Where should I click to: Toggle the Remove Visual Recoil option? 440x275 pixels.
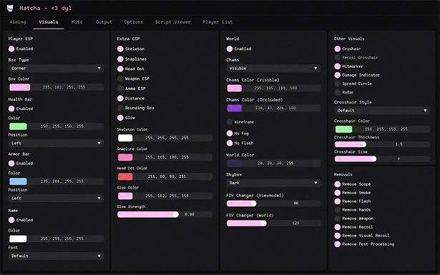[x=337, y=236]
